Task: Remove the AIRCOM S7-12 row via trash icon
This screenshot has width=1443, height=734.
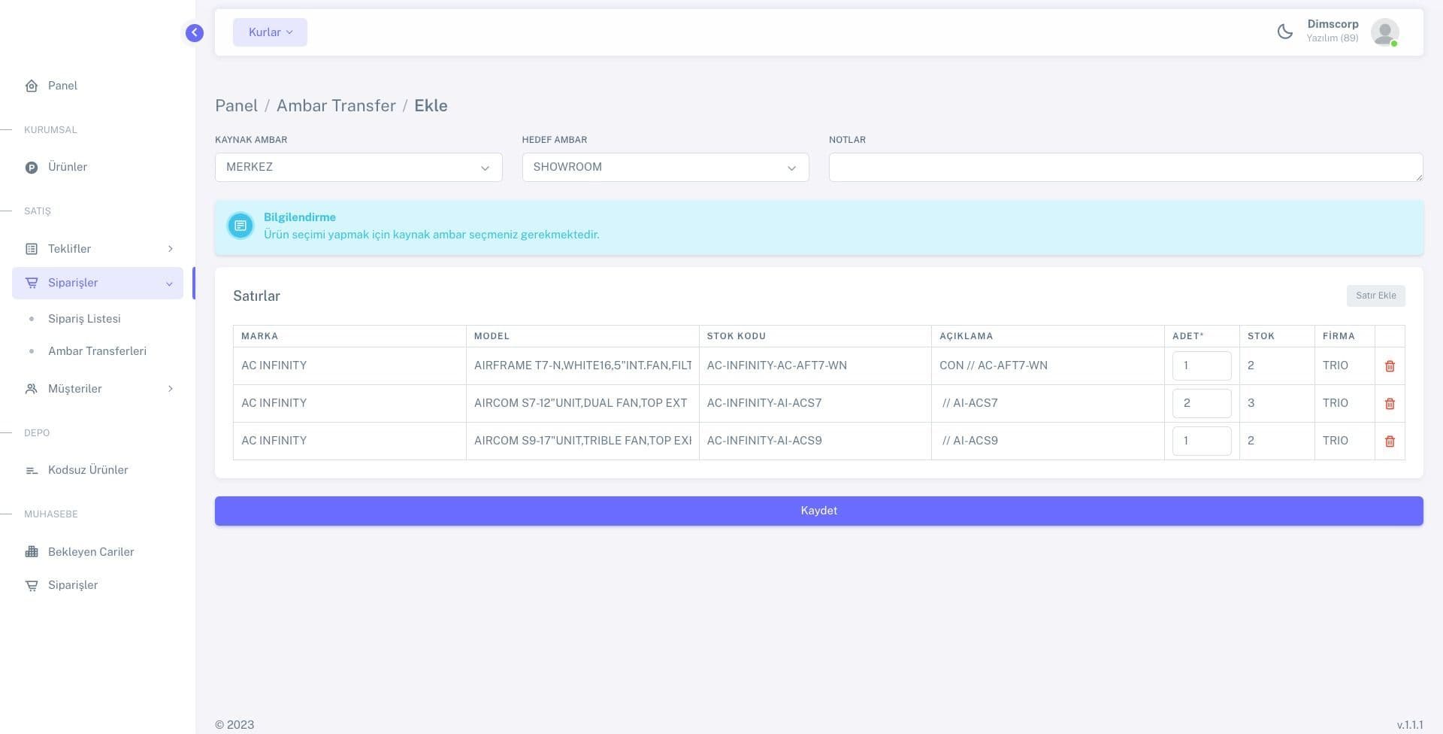Action: point(1390,404)
